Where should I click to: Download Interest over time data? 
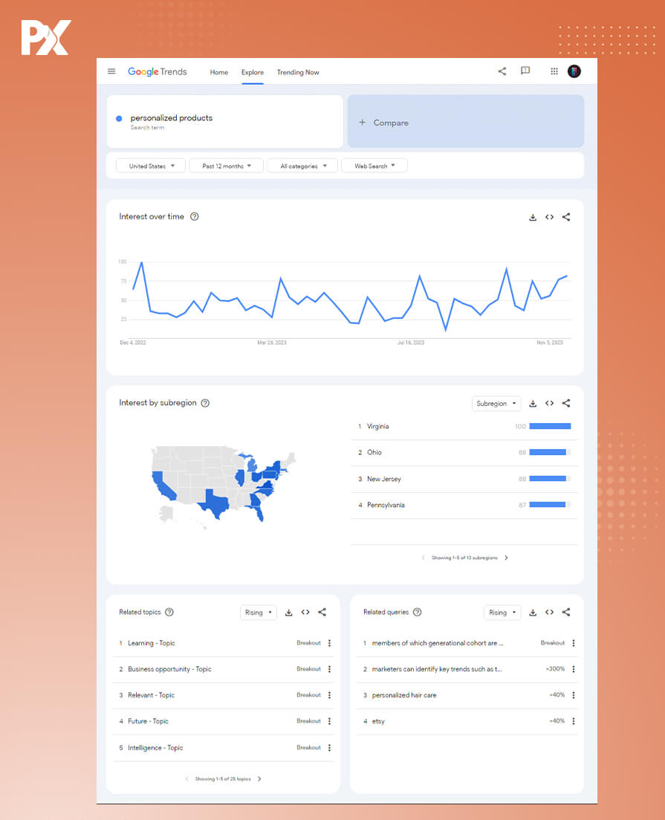533,217
